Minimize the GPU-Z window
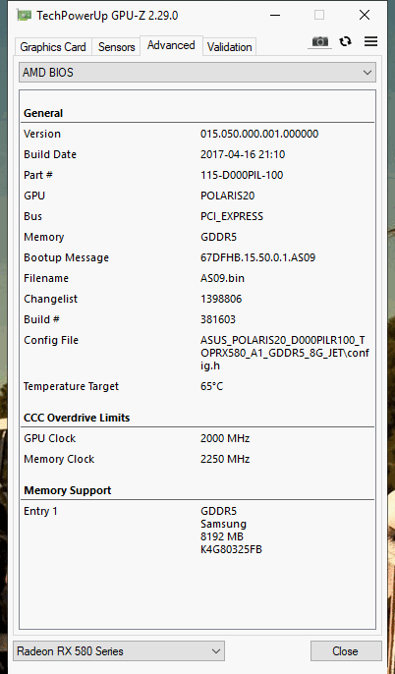 click(x=275, y=16)
